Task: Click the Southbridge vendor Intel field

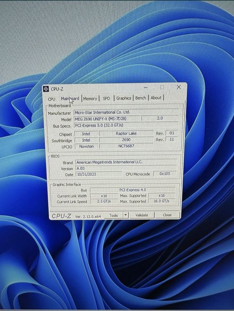Action: tap(86, 140)
